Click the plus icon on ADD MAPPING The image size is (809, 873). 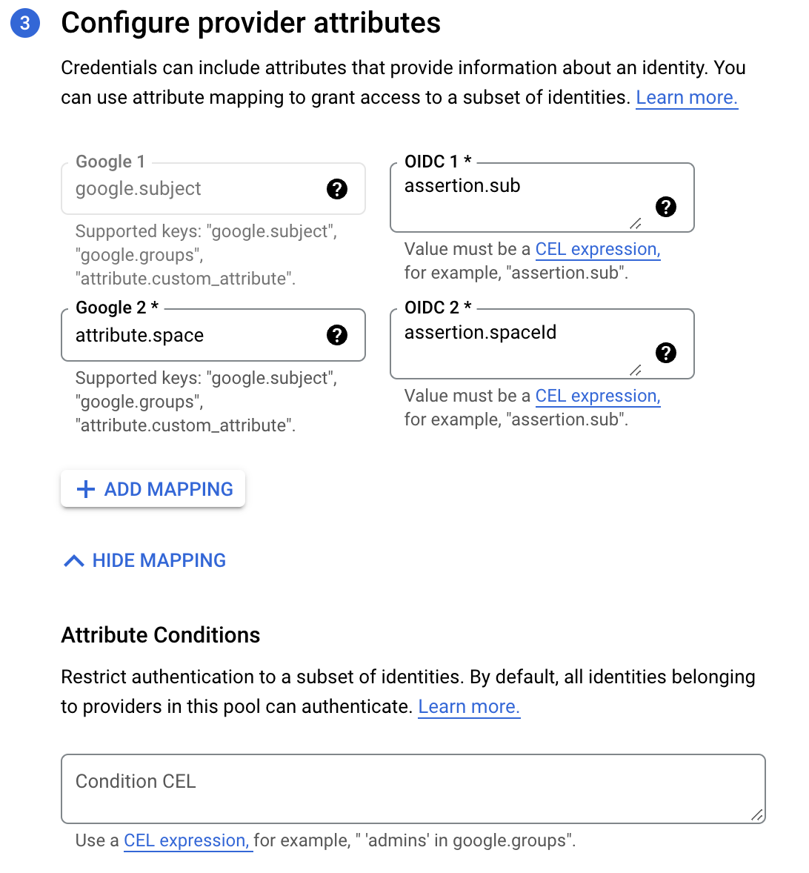[x=86, y=488]
